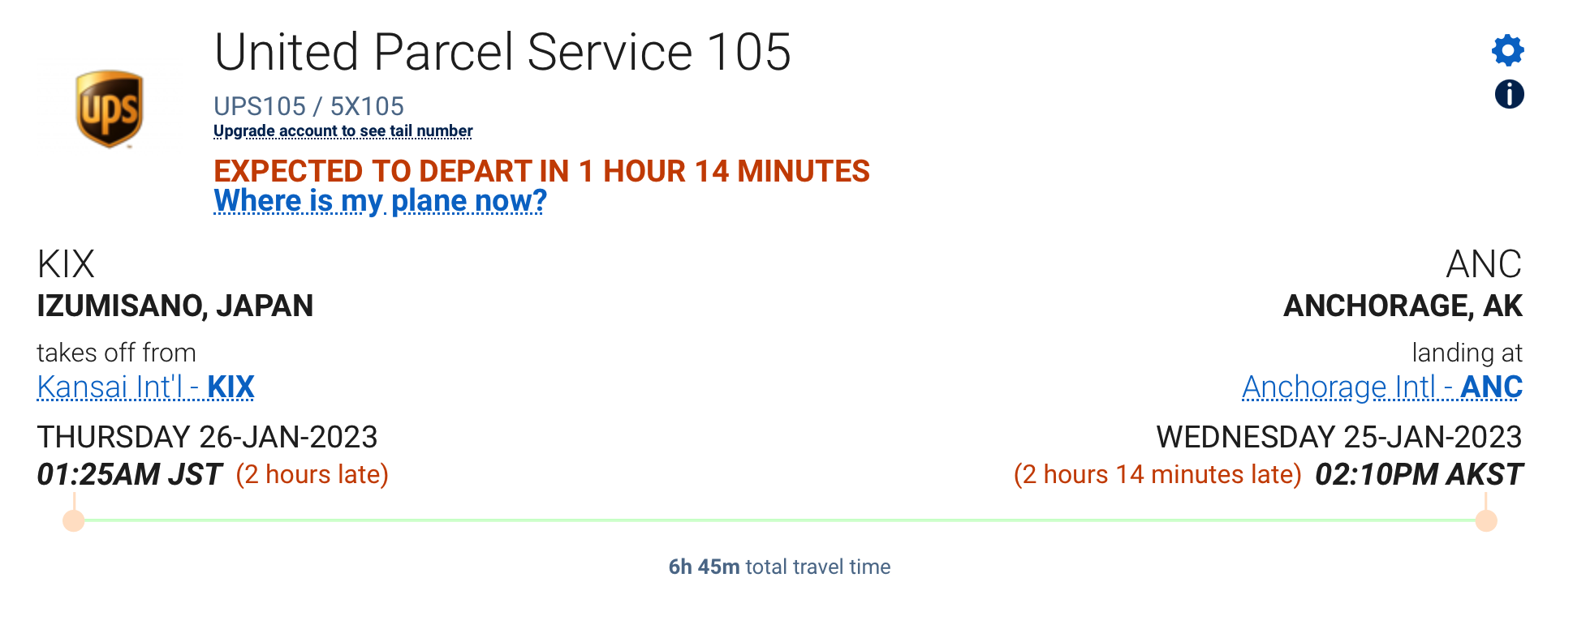Viewport: 1573px width, 629px height.
Task: Click the 02:10PM AKST arrival time
Action: pos(1418,474)
